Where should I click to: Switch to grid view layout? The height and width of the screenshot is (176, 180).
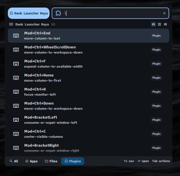coord(159,24)
